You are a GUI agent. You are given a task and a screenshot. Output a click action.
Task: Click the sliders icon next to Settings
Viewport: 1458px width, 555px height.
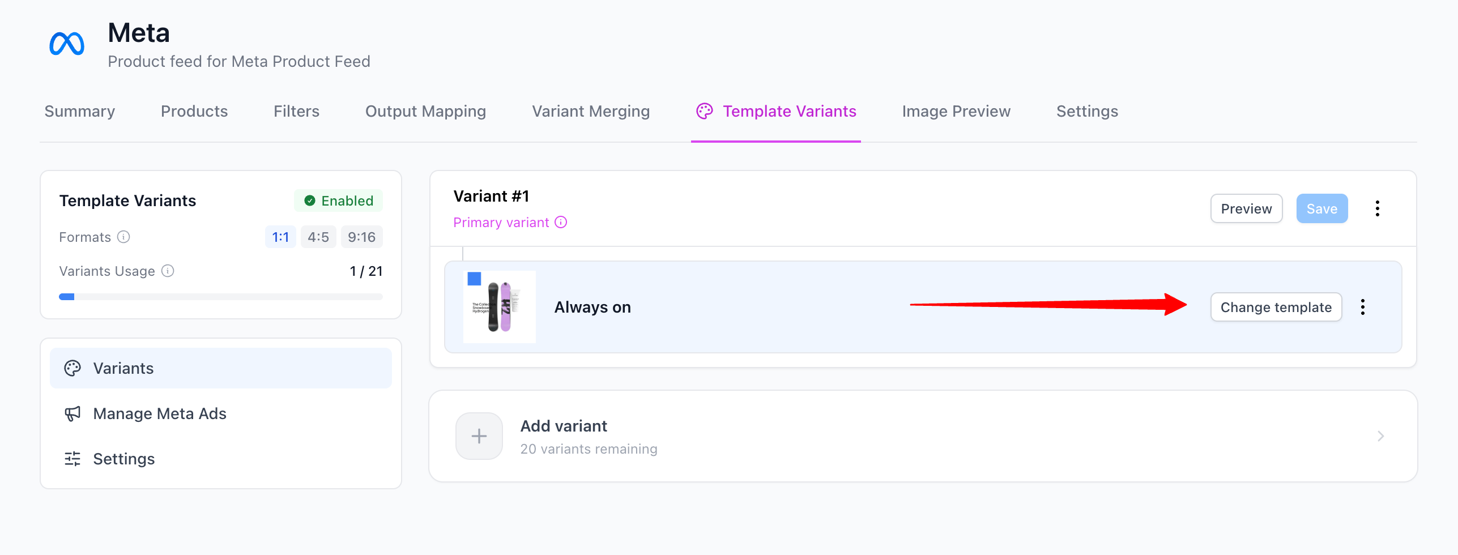click(x=73, y=459)
